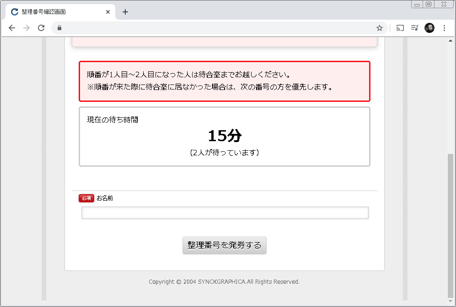Image resolution: width=456 pixels, height=307 pixels.
Task: Open Chrome's three-dot menu
Action: (x=444, y=28)
